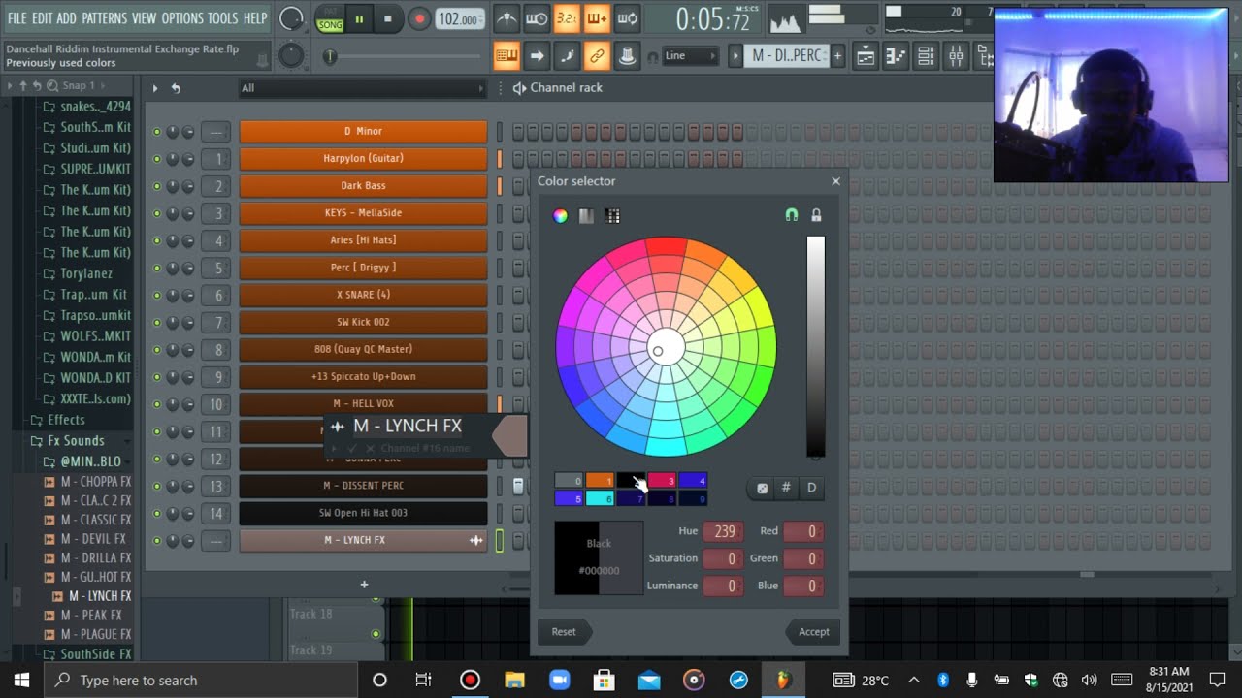This screenshot has height=698, width=1242.
Task: Click the tempo 102.000 display
Action: (x=459, y=19)
